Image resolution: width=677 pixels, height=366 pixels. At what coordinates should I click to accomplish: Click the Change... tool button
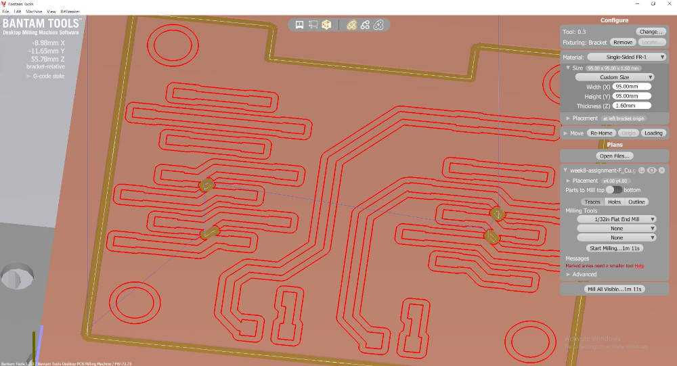point(651,32)
